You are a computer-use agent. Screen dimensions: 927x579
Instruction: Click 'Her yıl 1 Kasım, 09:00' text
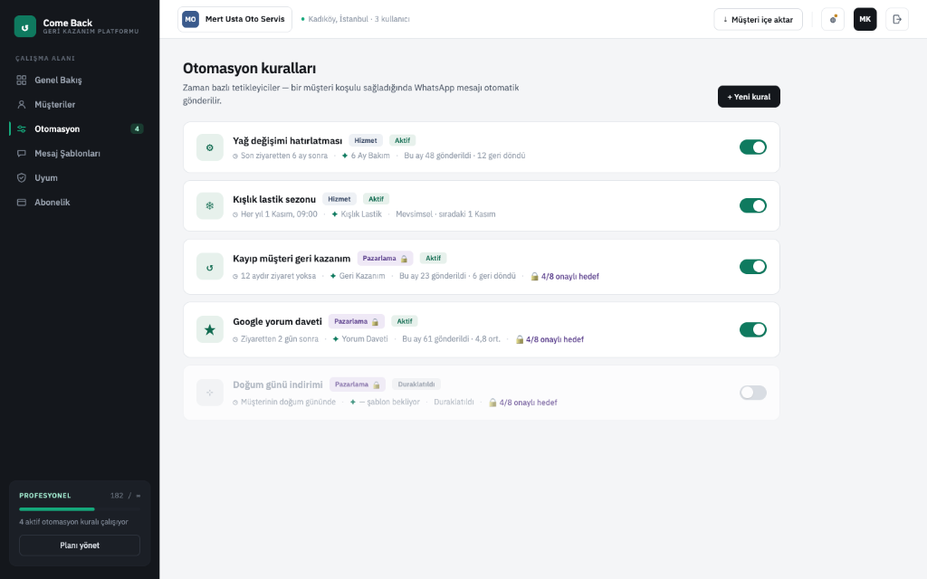tap(279, 214)
